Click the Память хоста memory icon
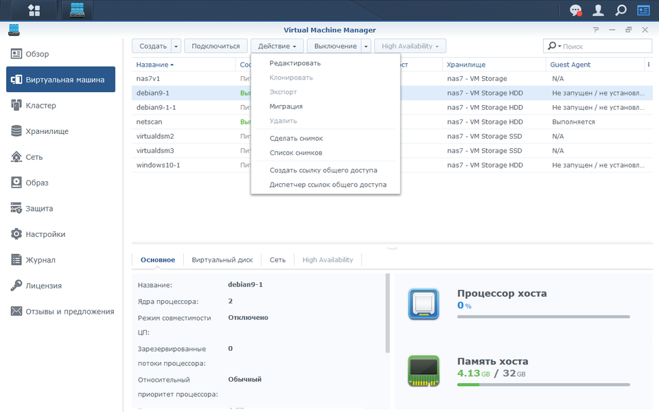 (424, 371)
